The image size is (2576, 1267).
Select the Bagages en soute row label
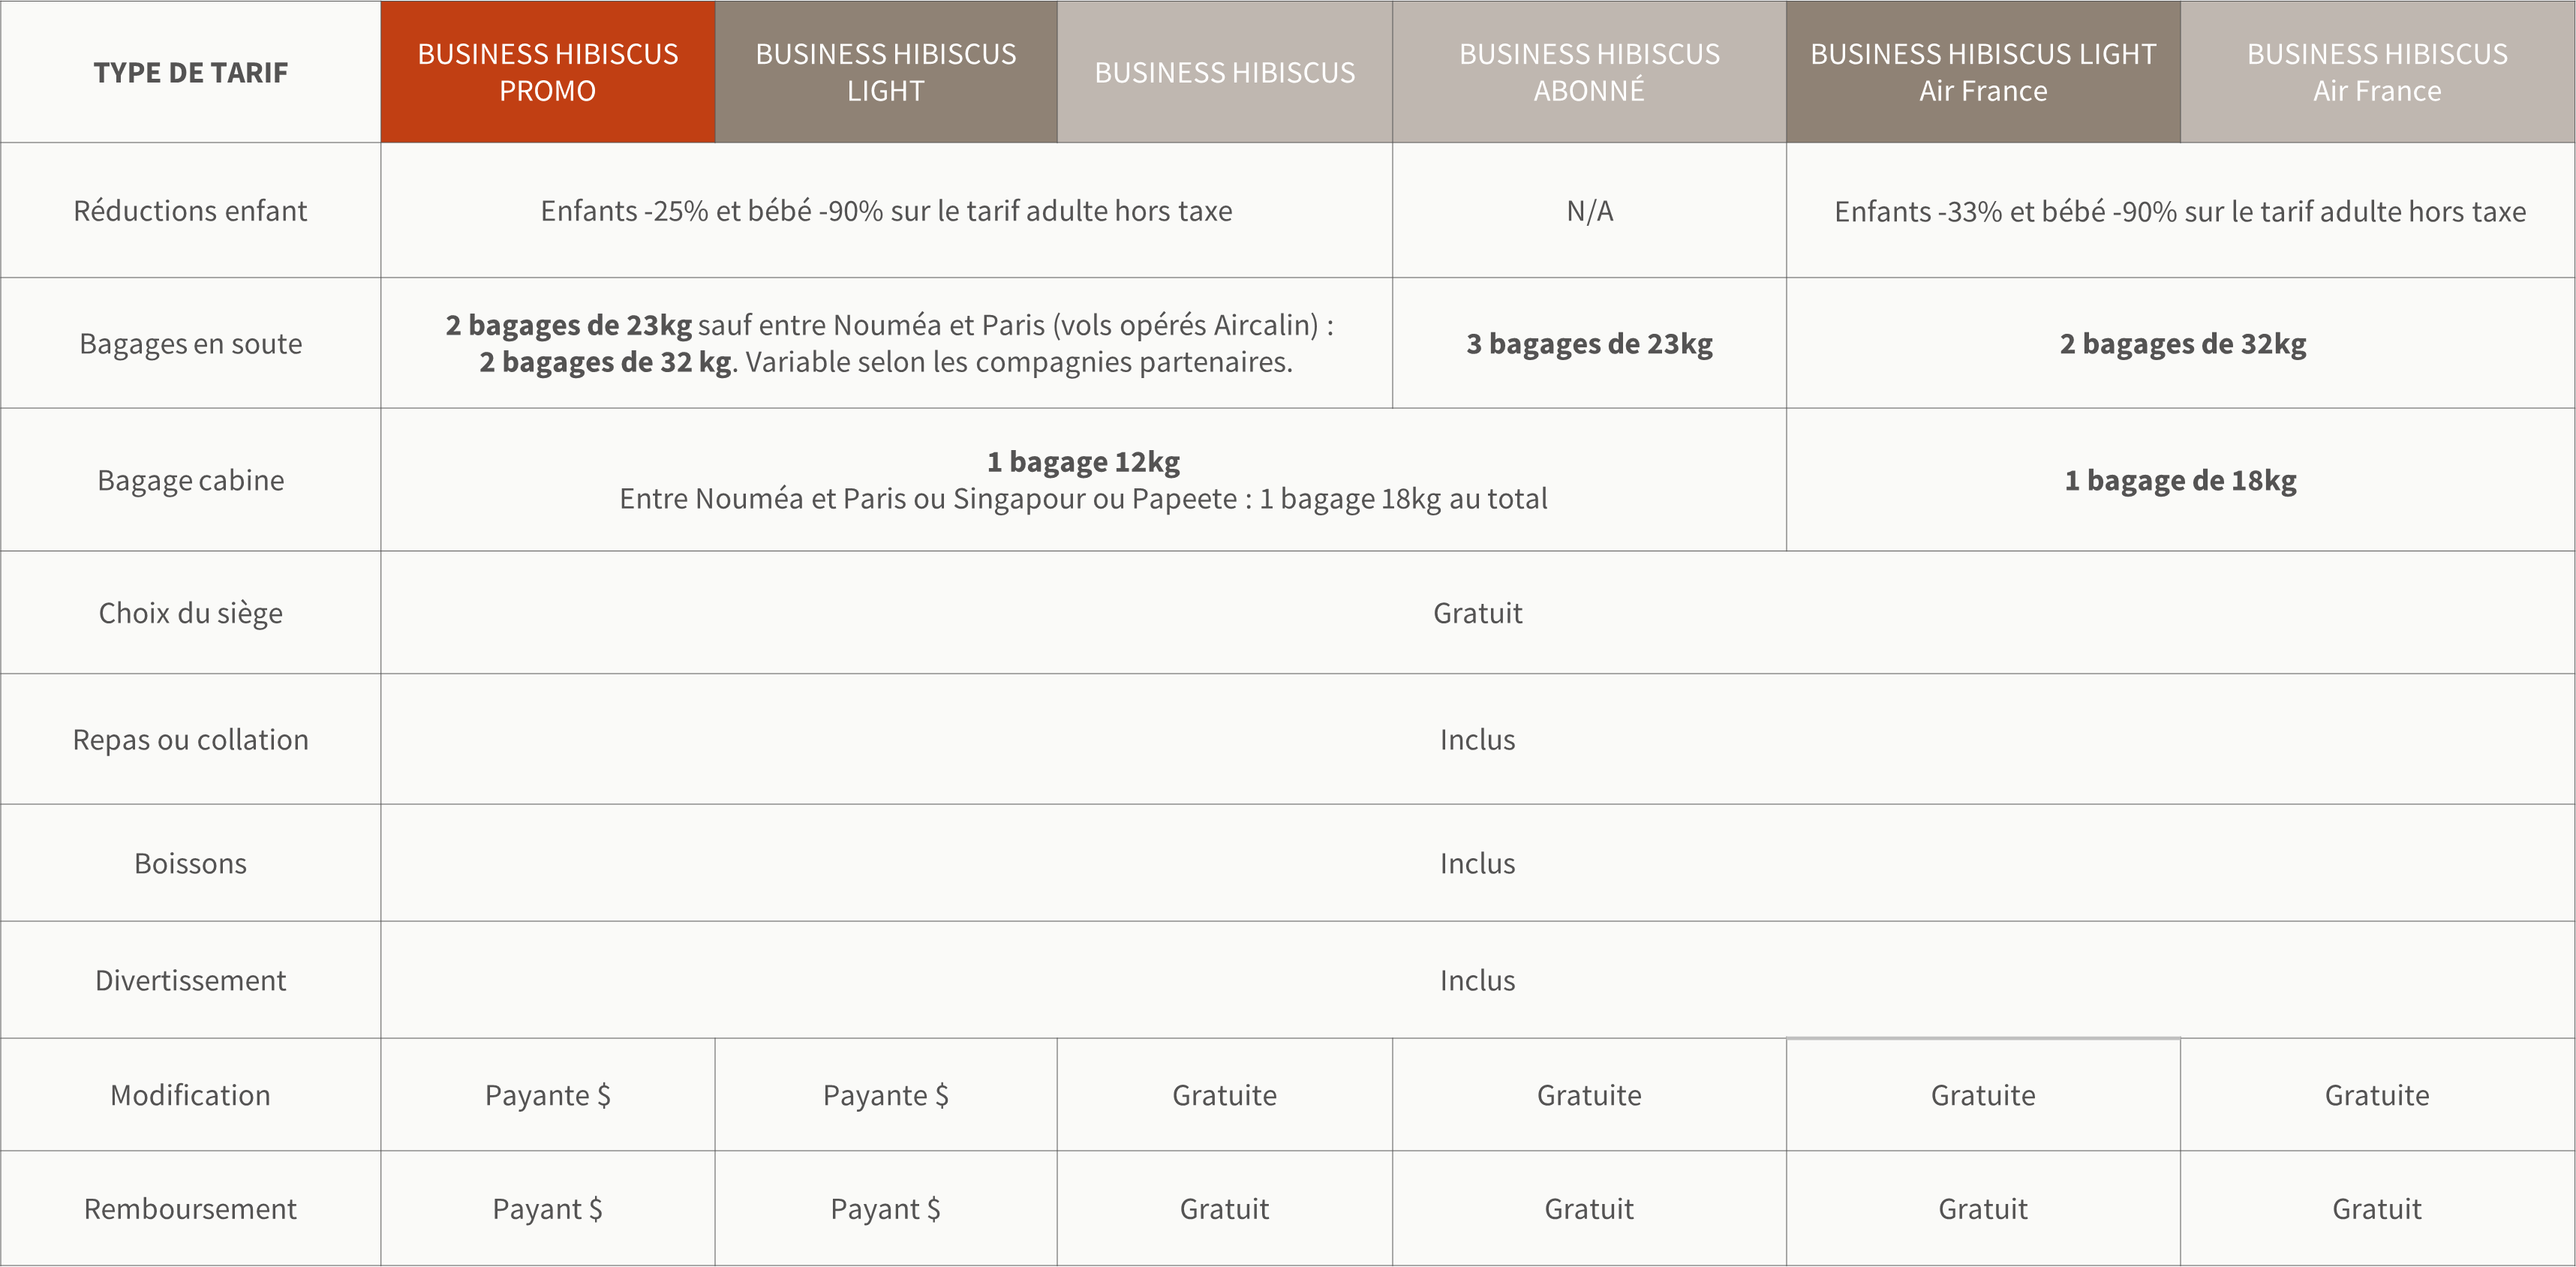point(190,343)
